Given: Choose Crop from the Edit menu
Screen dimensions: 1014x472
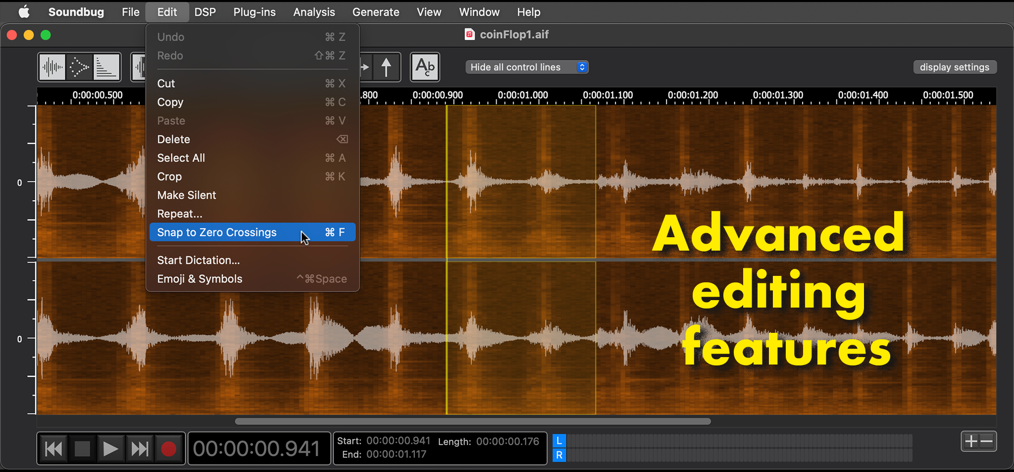Looking at the screenshot, I should coord(253,176).
